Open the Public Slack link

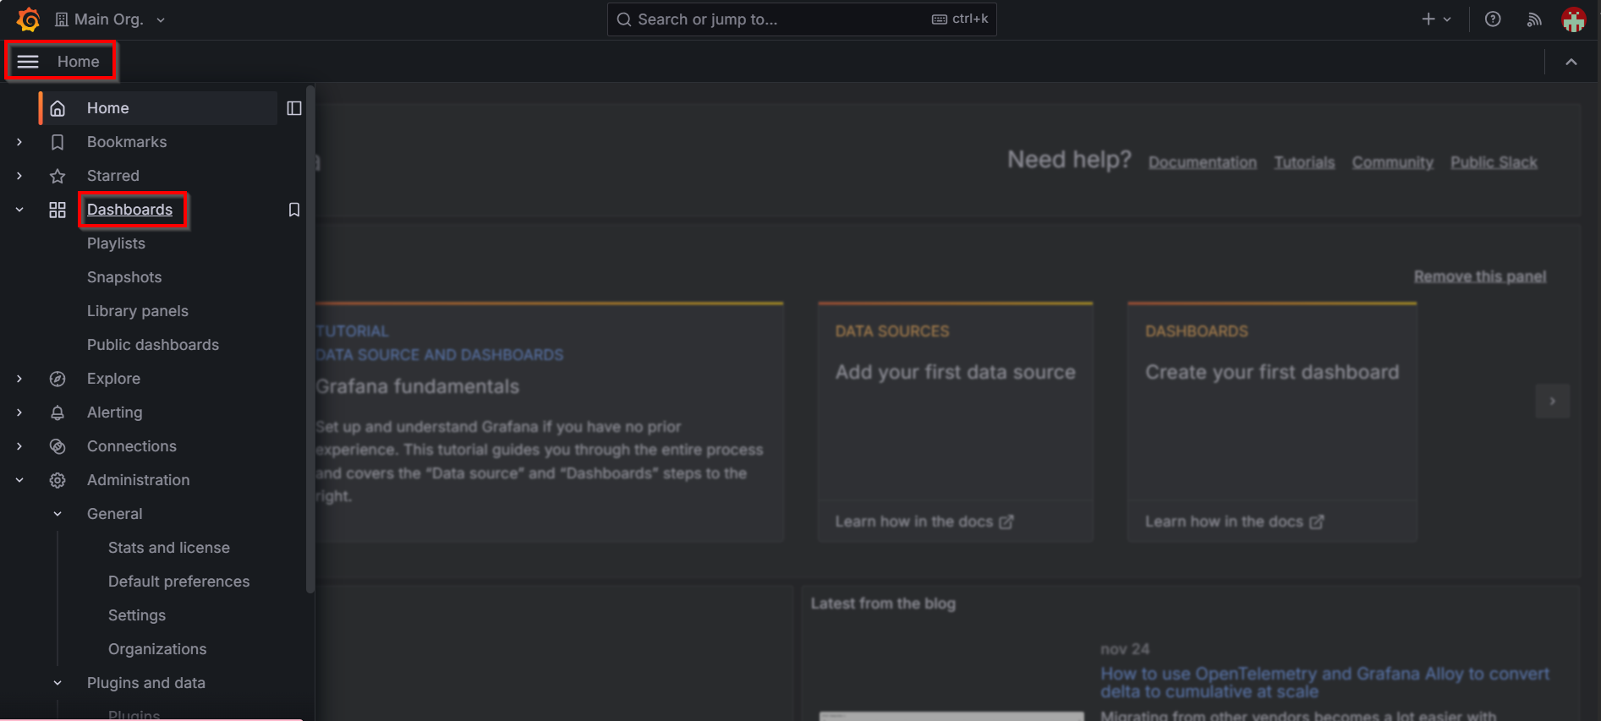[x=1494, y=162]
